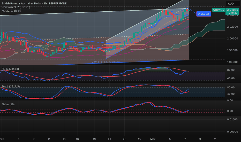
Task: Select the Fisher (10) pane label
Action: tap(8, 104)
